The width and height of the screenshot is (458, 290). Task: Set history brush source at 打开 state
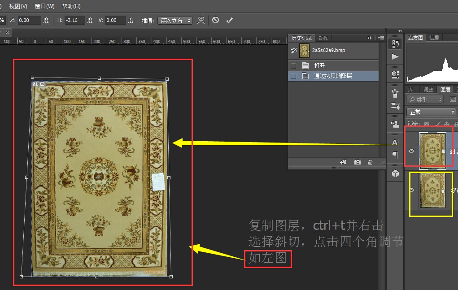[293, 65]
